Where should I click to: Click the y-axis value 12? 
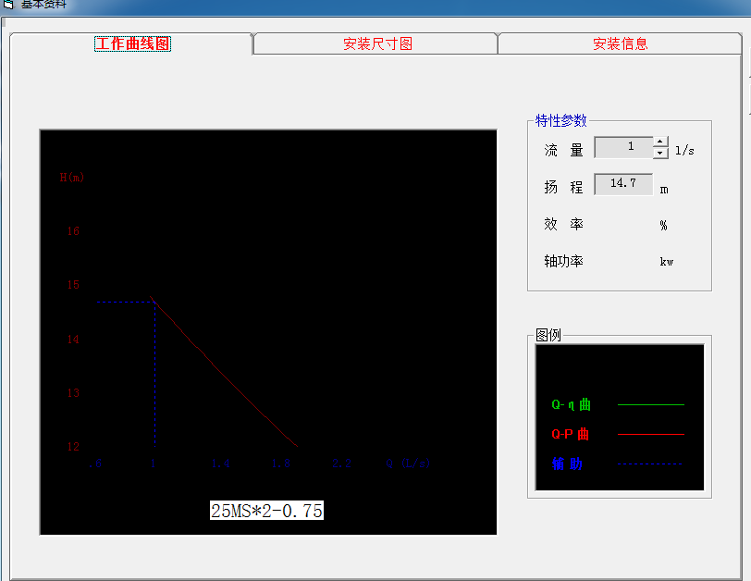(x=73, y=447)
